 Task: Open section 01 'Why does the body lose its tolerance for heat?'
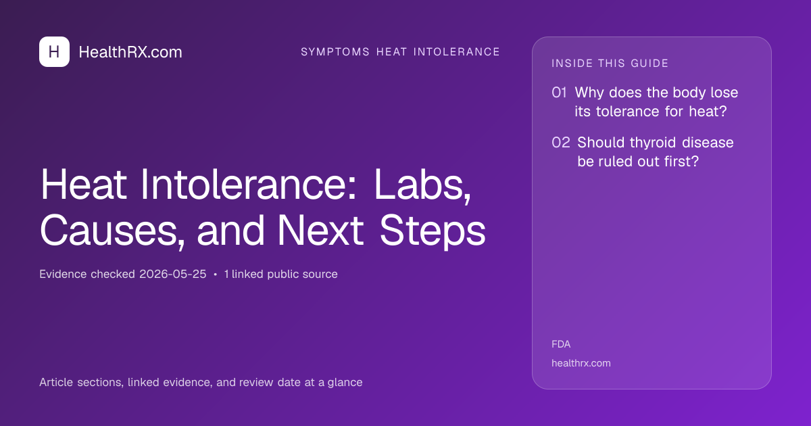[x=645, y=102]
